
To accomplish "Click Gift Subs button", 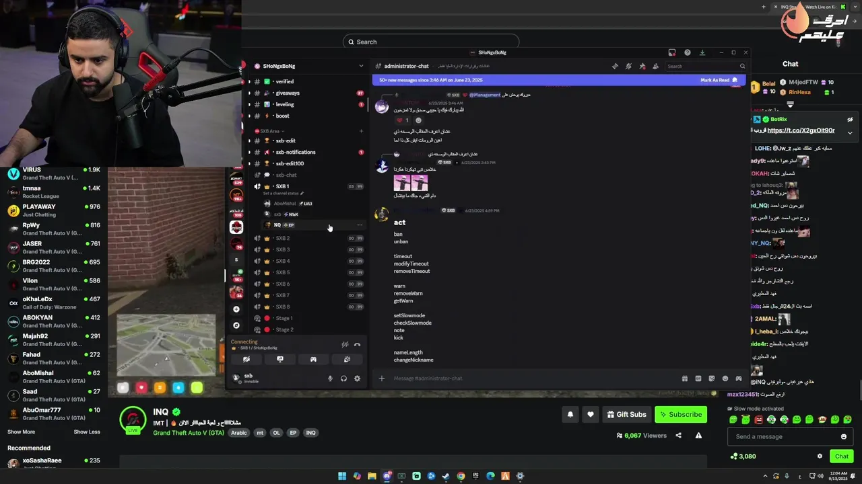I will click(x=626, y=414).
